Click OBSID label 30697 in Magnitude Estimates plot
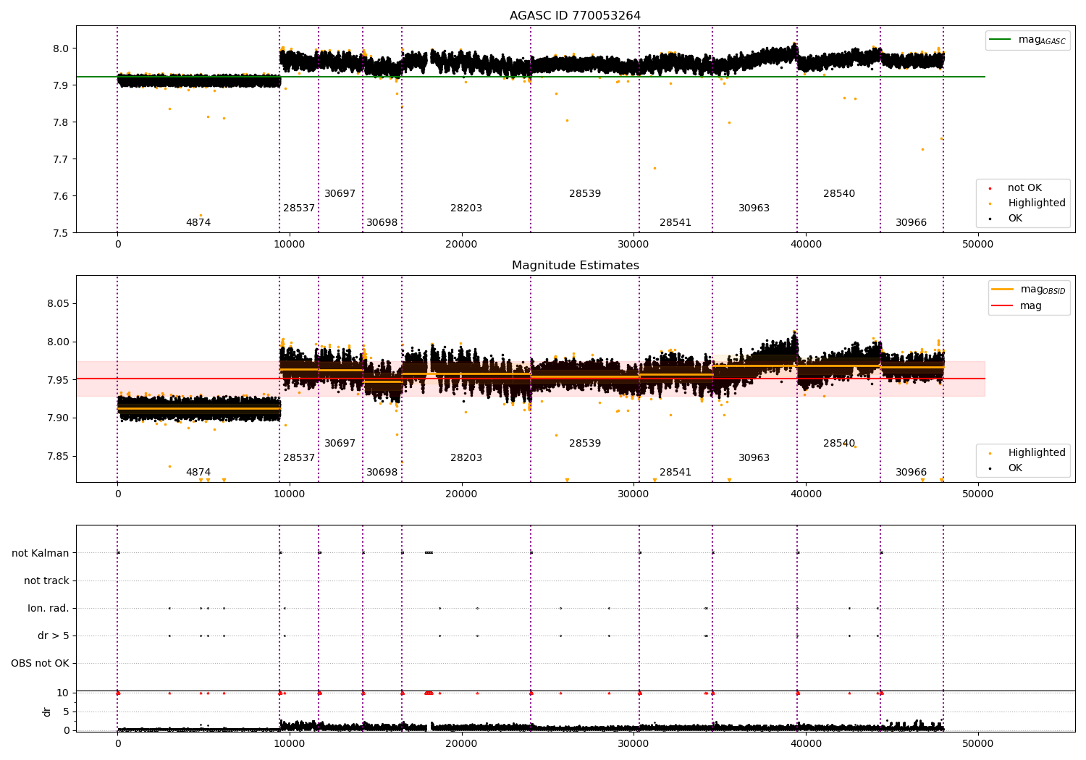This screenshot has width=1086, height=760. (340, 444)
